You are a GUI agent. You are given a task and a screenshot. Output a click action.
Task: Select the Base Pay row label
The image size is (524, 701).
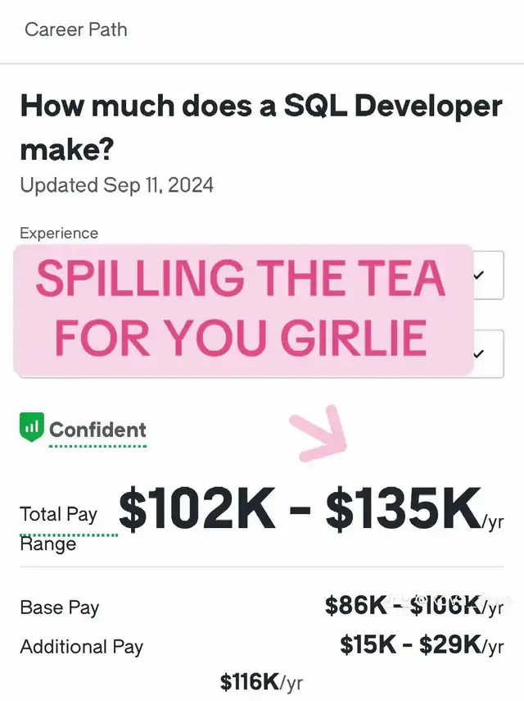click(59, 608)
